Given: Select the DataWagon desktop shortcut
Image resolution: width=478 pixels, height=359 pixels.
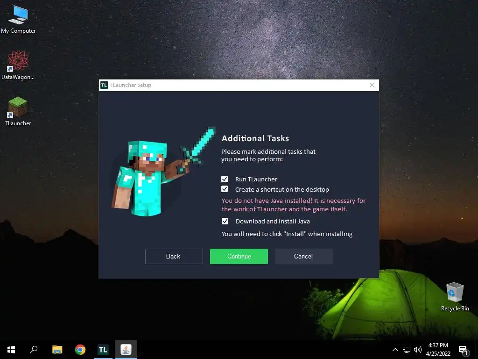Looking at the screenshot, I should tap(18, 65).
